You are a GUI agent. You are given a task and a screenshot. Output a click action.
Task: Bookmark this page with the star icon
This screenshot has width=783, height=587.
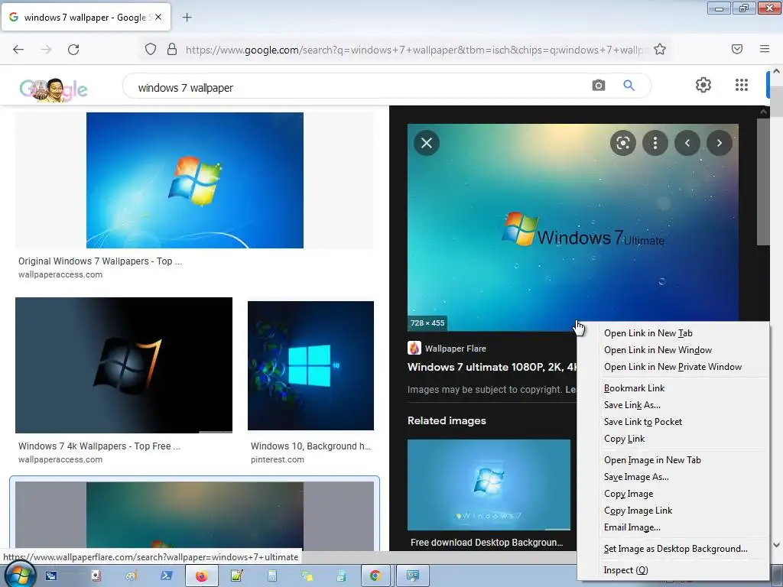[x=660, y=50]
